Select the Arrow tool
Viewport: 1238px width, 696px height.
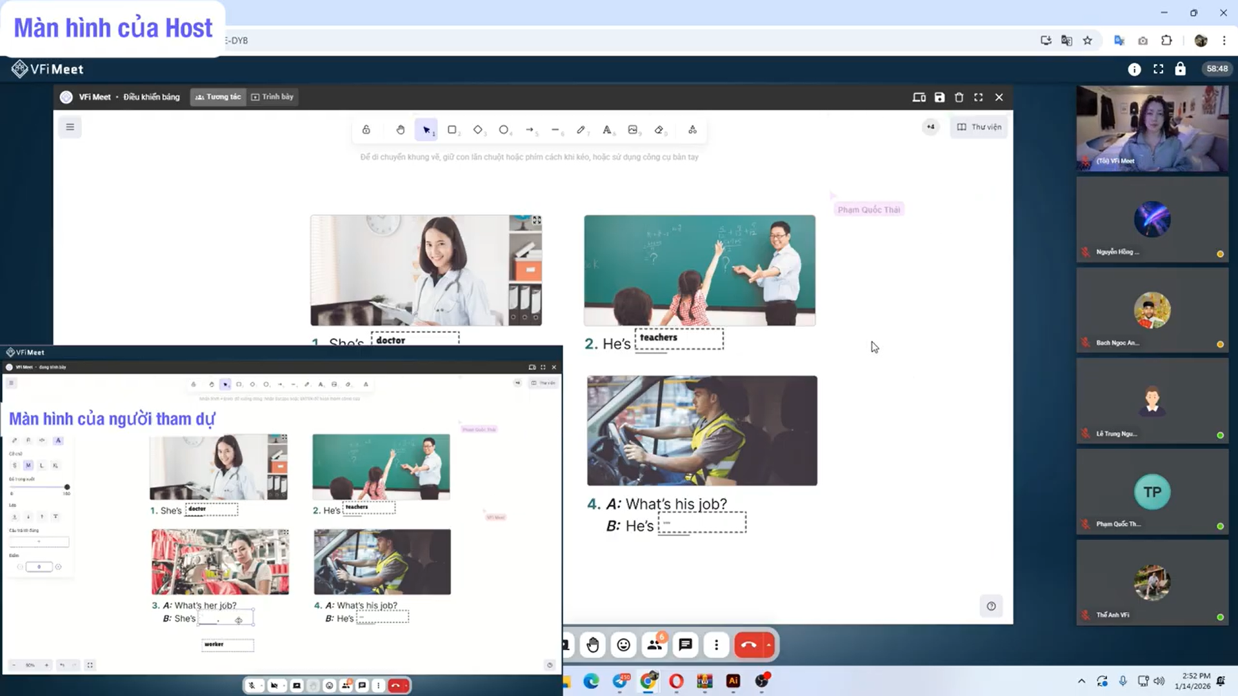click(531, 129)
